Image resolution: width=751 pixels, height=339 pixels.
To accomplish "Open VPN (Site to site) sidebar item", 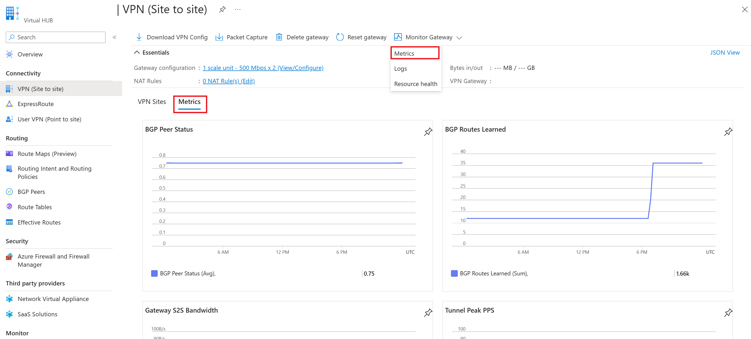I will click(x=61, y=89).
